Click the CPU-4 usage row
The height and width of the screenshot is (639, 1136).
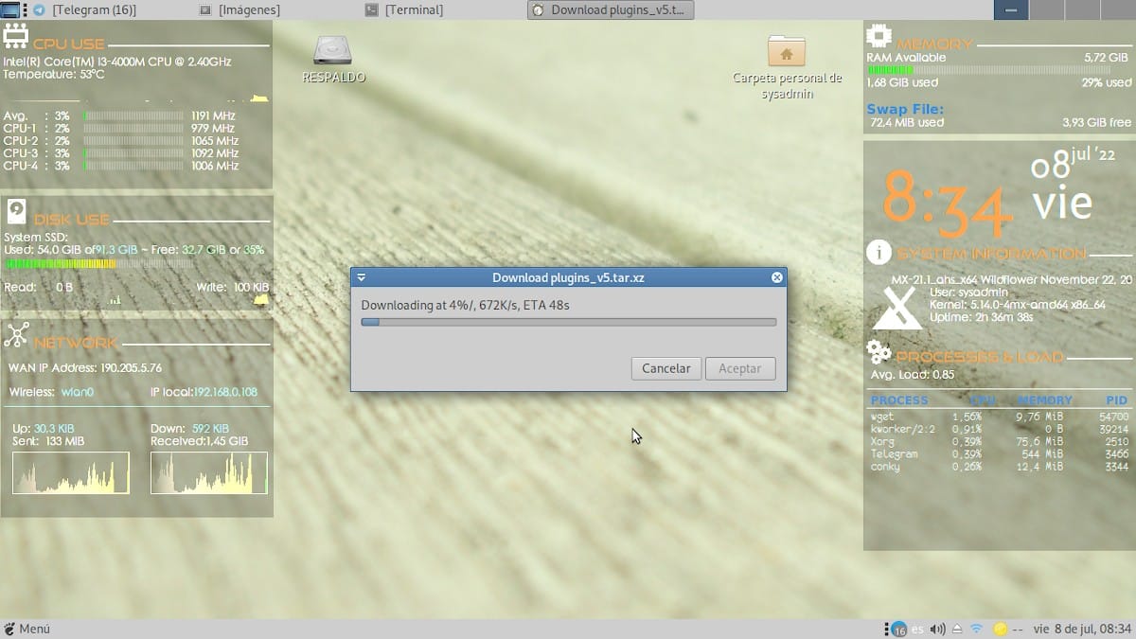(121, 166)
